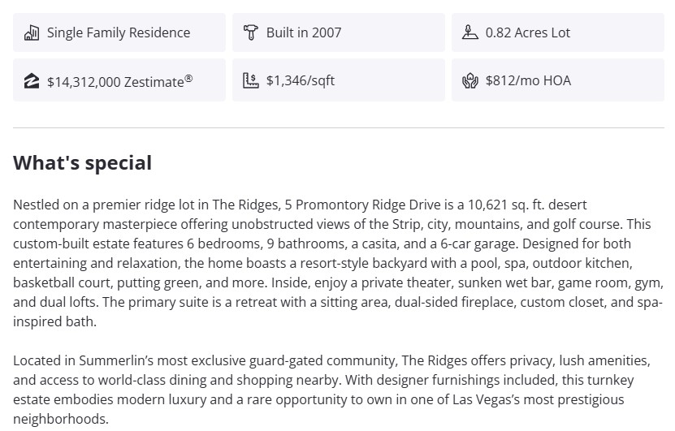675x431 pixels.
Task: Click the What's special heading
Action: tap(82, 162)
